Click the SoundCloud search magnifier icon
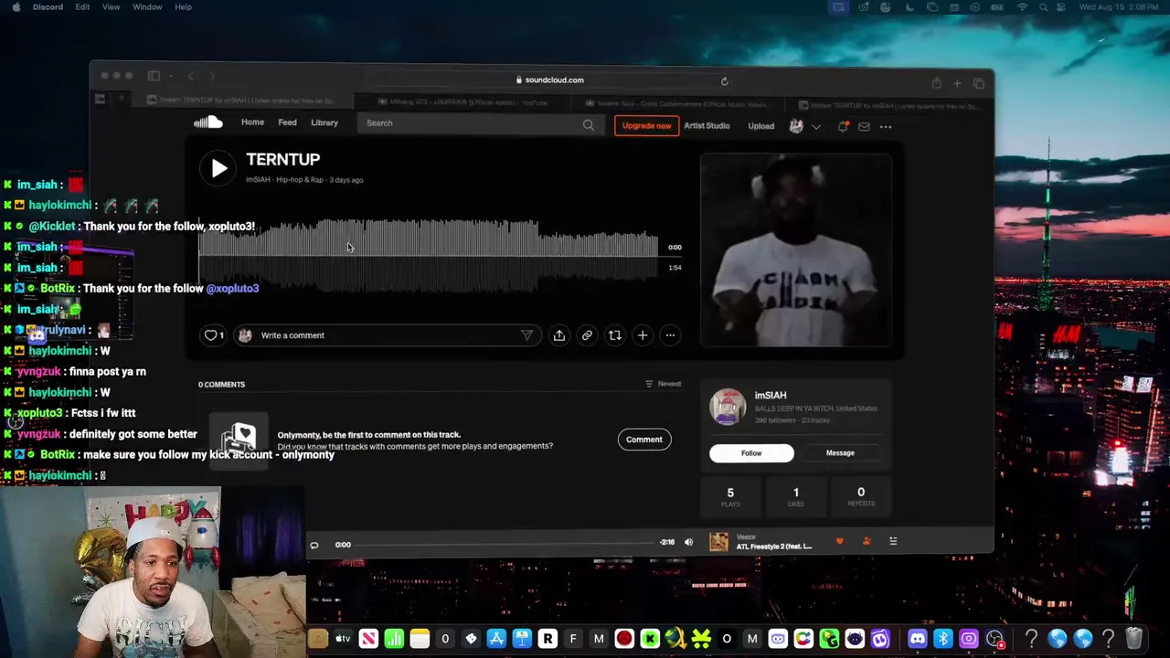Viewport: 1170px width, 658px height. click(x=589, y=125)
